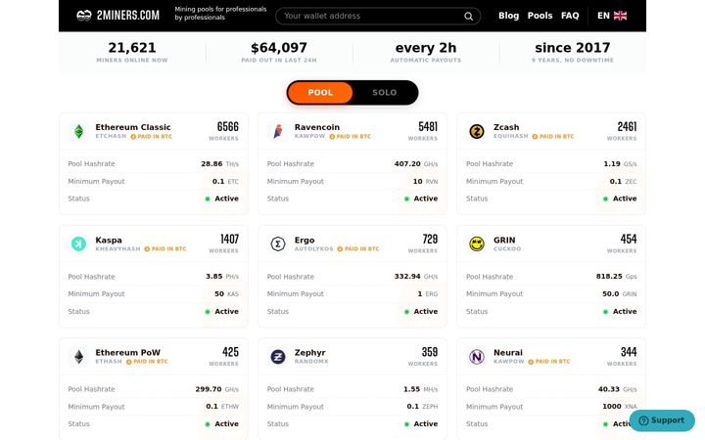
Task: Click the $64,097 paid out stat
Action: [x=279, y=52]
